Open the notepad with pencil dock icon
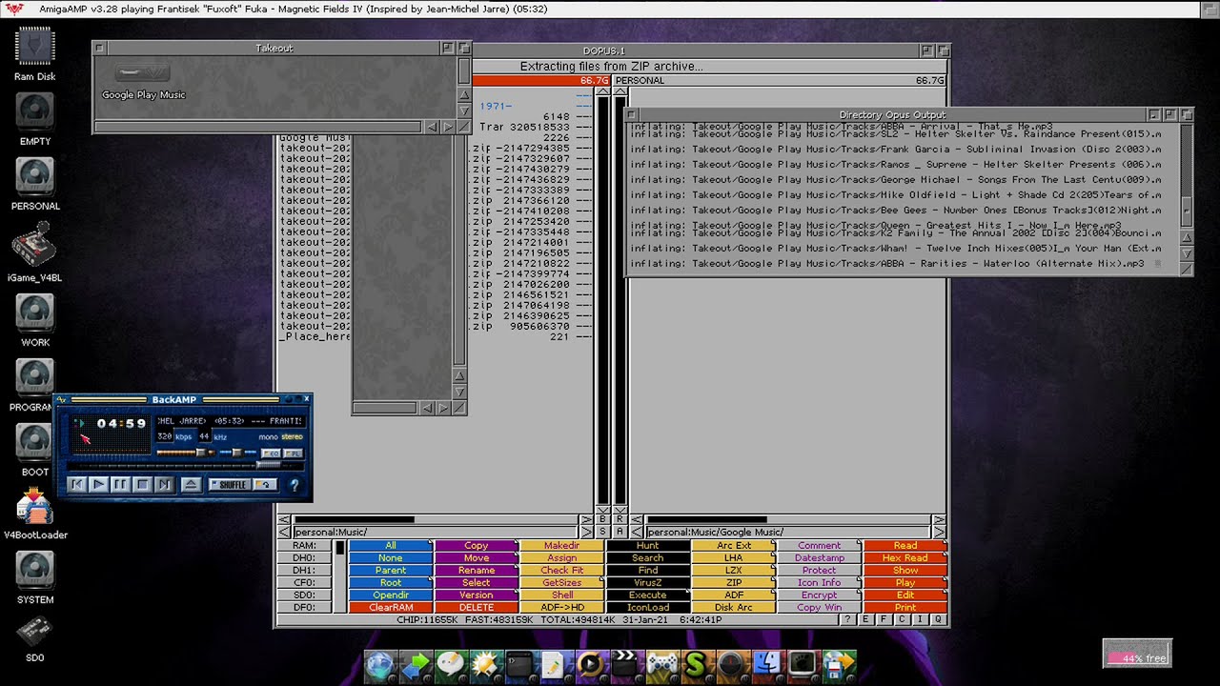 click(x=556, y=665)
